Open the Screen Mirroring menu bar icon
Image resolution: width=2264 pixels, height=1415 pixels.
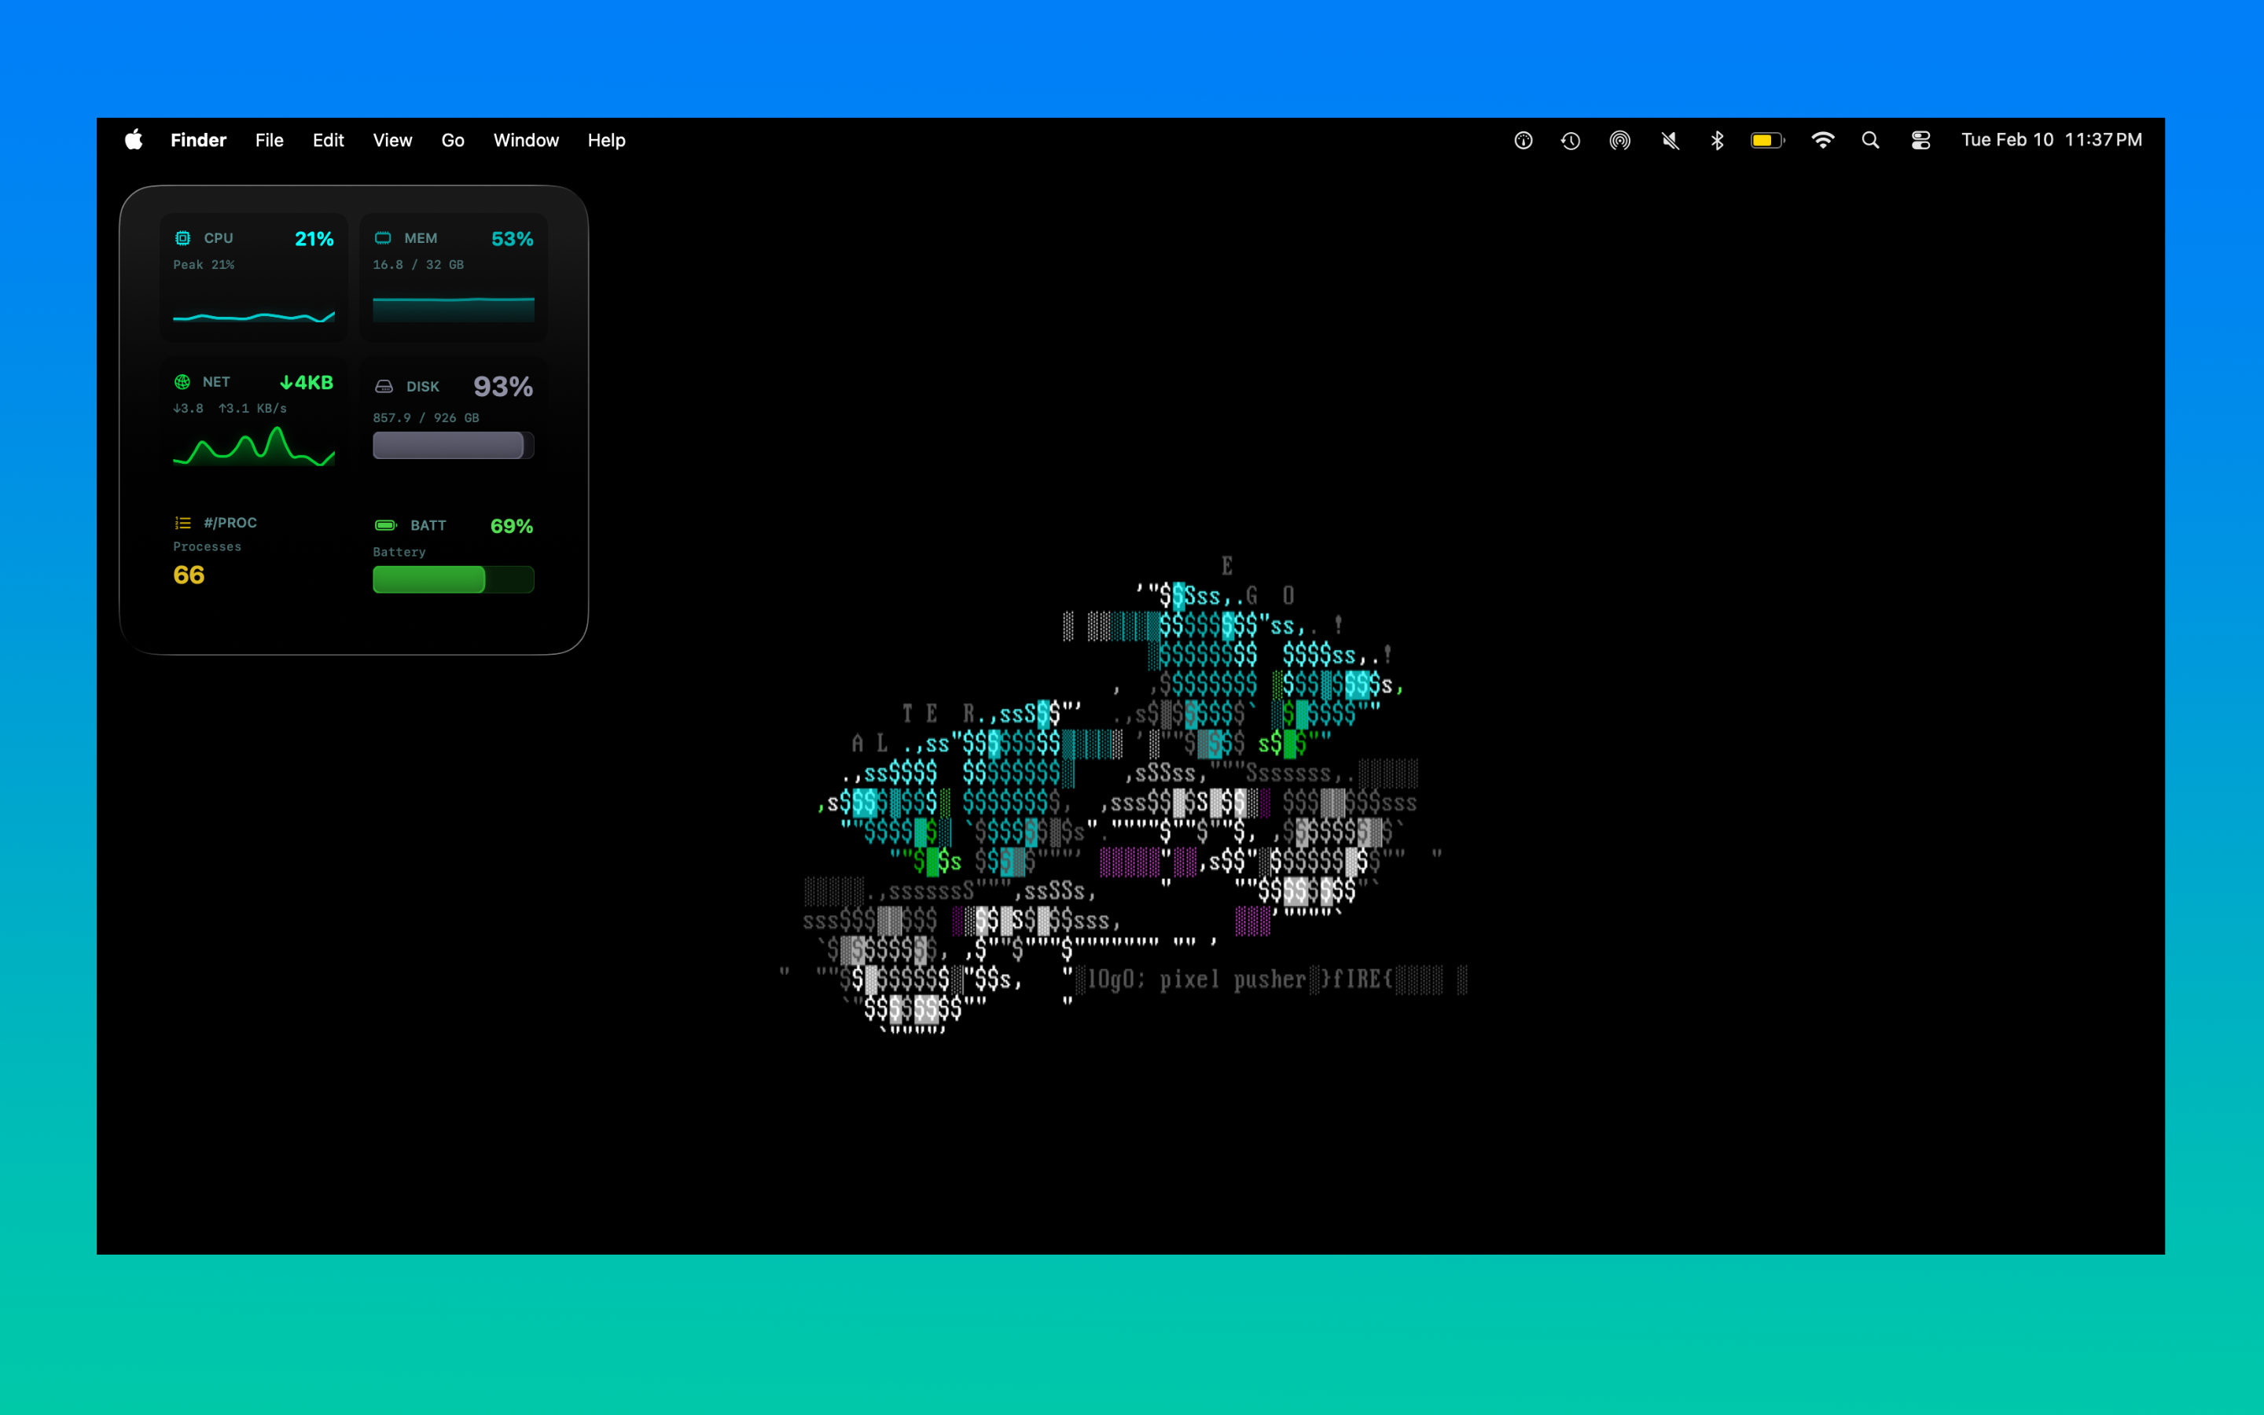click(x=1620, y=139)
